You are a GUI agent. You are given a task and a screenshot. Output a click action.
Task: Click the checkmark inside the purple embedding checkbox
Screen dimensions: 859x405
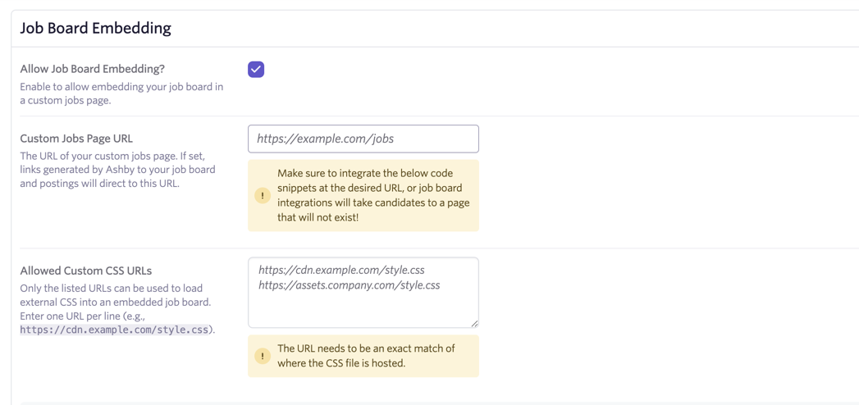coord(256,70)
